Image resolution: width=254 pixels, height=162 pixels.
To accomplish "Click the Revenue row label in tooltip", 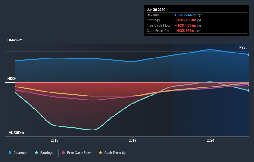I will [153, 15].
